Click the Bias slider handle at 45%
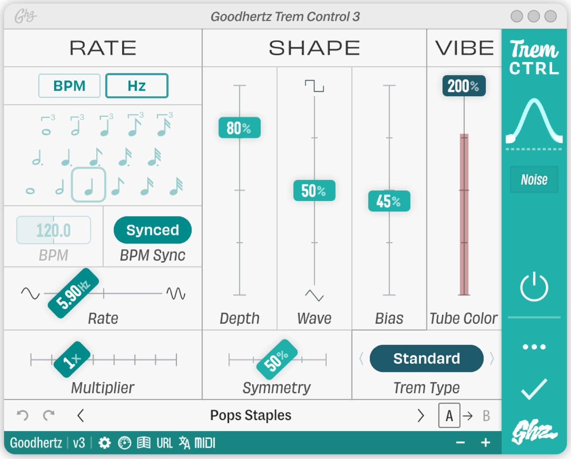571x459 pixels. (389, 201)
